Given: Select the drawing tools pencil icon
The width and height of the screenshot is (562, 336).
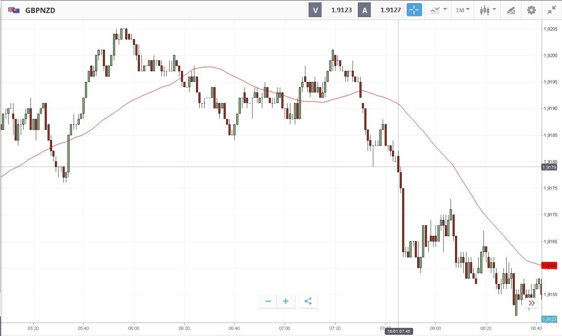Looking at the screenshot, I should (511, 10).
